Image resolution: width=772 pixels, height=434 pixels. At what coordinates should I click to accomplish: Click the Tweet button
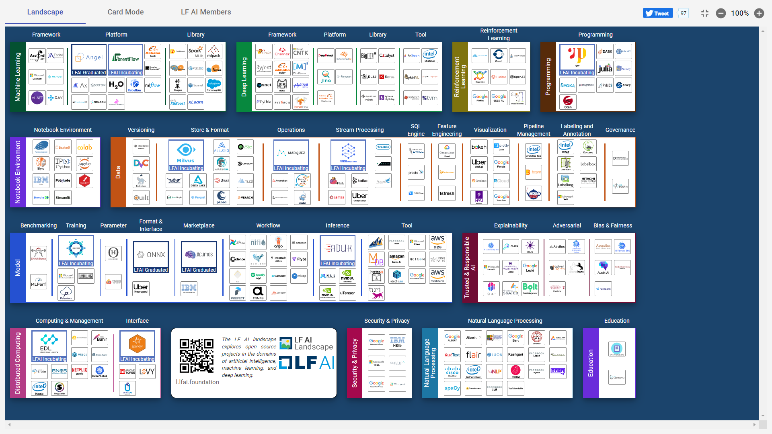point(658,13)
